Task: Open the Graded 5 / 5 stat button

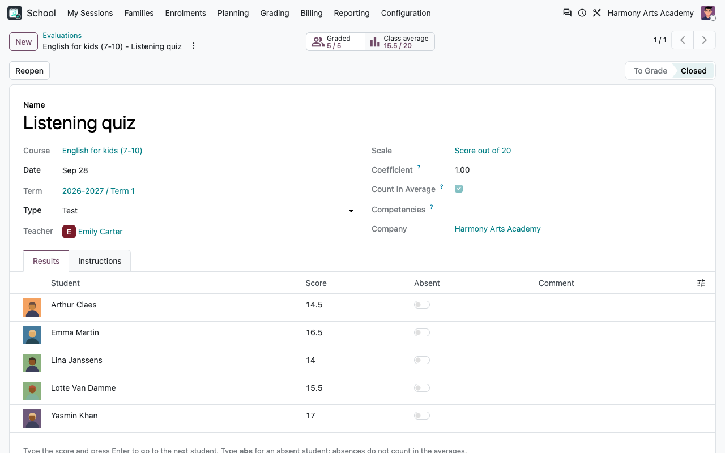Action: click(x=335, y=42)
